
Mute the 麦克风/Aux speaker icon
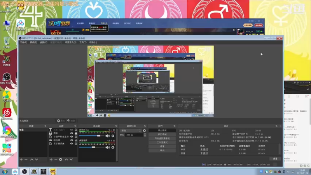(x=108, y=136)
